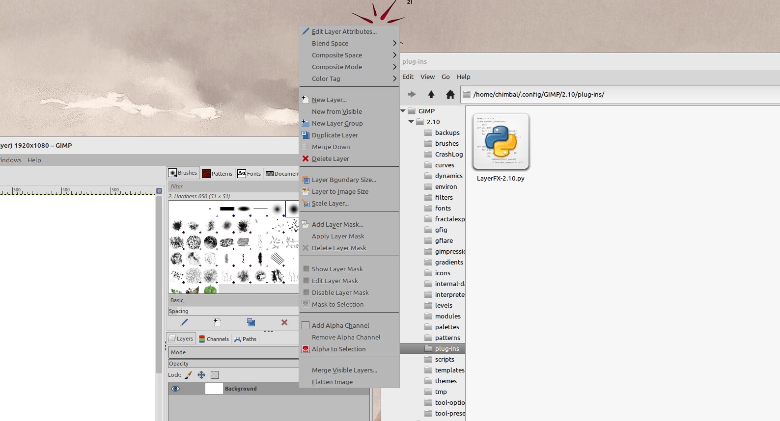
Task: Lock layer pixels with the paintbrush icon
Action: click(188, 375)
